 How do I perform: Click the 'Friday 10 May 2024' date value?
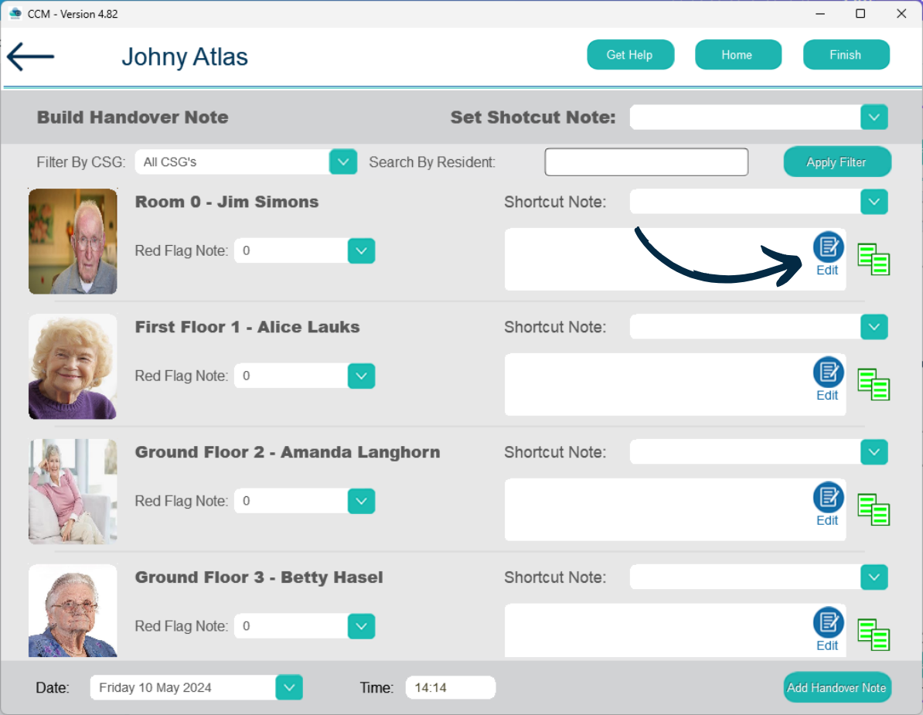(x=155, y=687)
